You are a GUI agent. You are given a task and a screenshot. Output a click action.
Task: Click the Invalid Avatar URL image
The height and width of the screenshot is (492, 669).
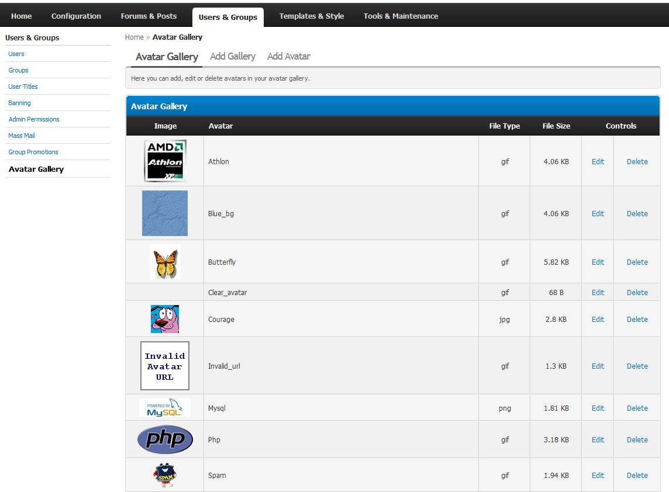(165, 366)
